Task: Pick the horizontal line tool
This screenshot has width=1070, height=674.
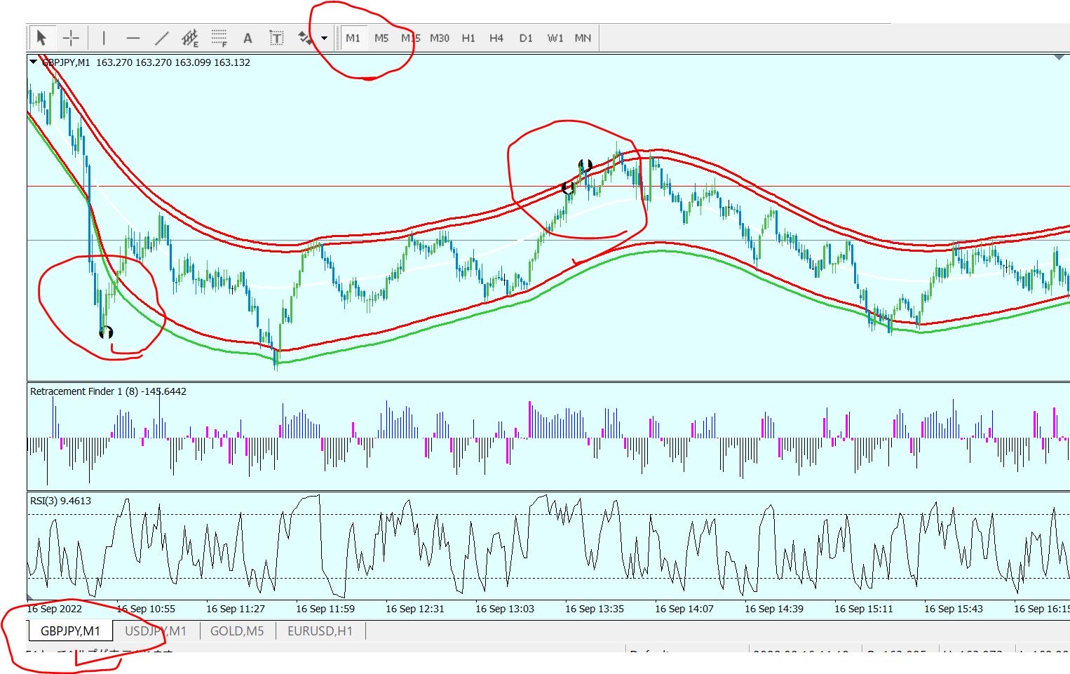Action: pos(133,38)
